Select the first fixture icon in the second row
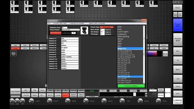Viewport: 194px width, 109px height. tap(15, 10)
